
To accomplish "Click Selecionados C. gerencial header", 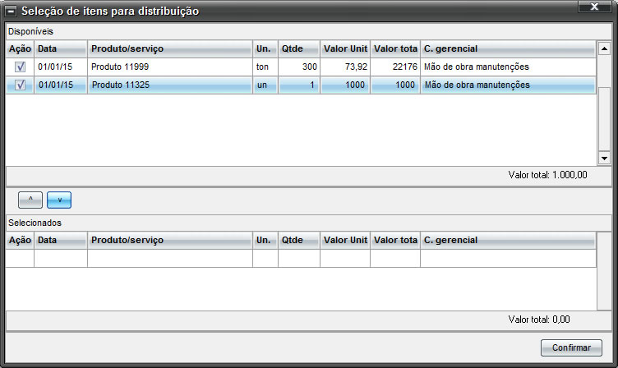I will tap(508, 241).
